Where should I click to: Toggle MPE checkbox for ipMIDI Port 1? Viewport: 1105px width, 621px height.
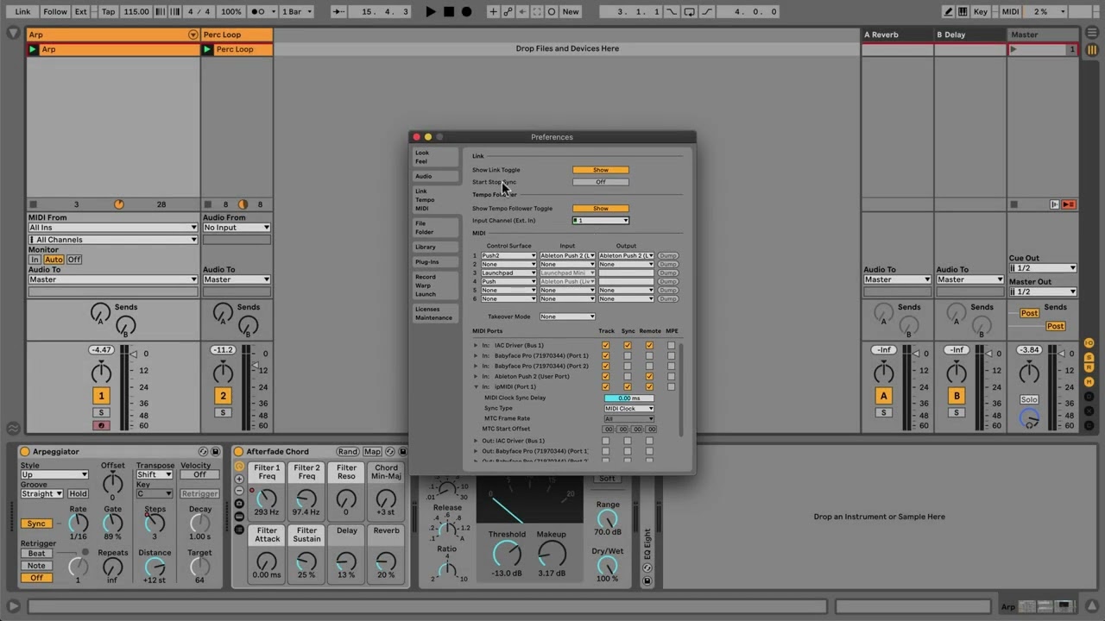tap(672, 386)
